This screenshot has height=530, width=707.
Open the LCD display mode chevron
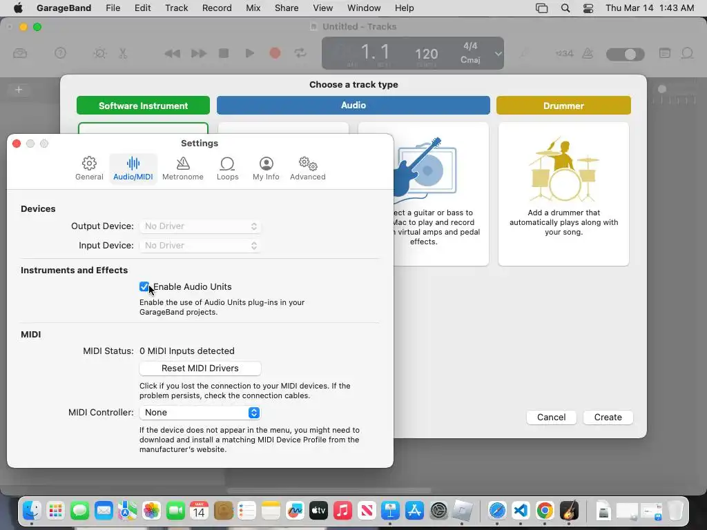point(498,54)
